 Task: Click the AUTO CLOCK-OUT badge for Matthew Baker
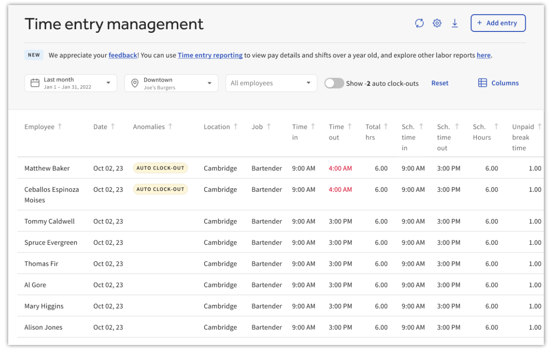[160, 168]
